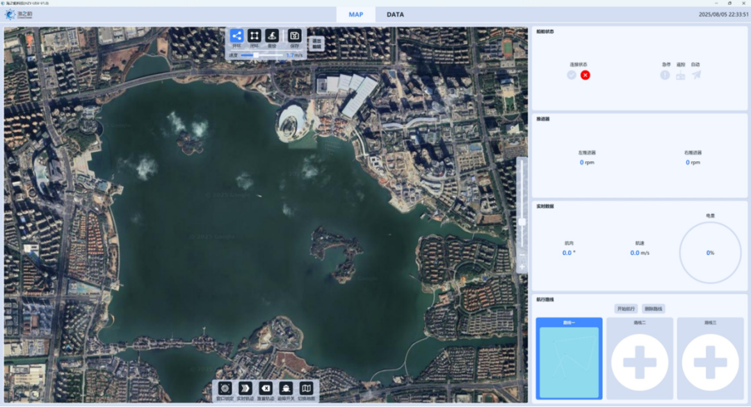Click the real-time track (实时轨迹) icon
The height and width of the screenshot is (407, 751).
(x=245, y=388)
